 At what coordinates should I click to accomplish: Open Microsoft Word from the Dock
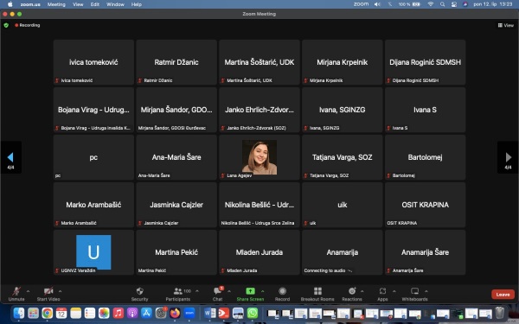click(210, 313)
